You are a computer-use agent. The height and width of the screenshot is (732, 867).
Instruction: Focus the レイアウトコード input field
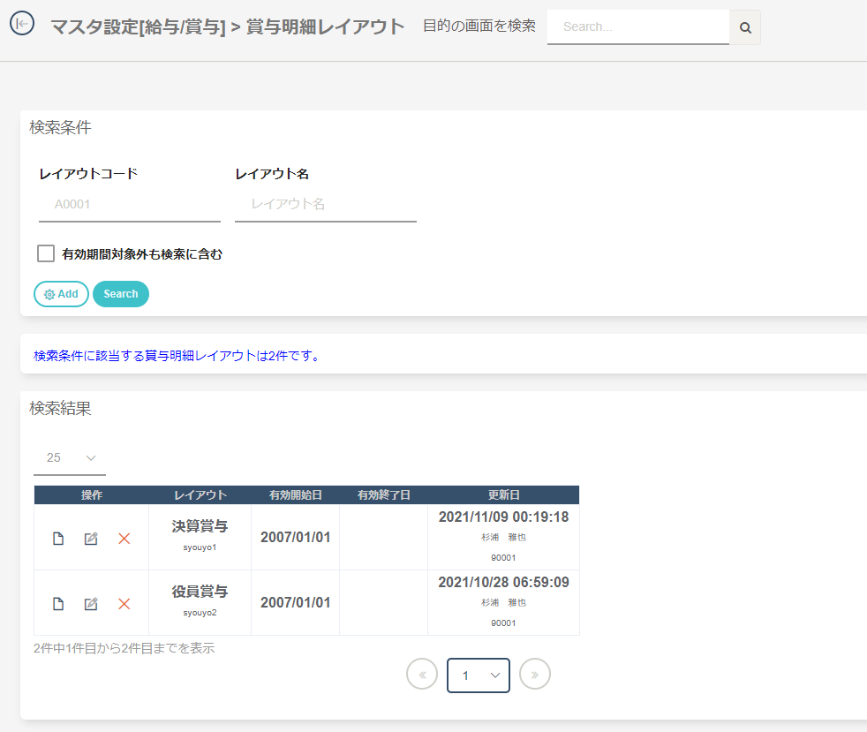(130, 204)
